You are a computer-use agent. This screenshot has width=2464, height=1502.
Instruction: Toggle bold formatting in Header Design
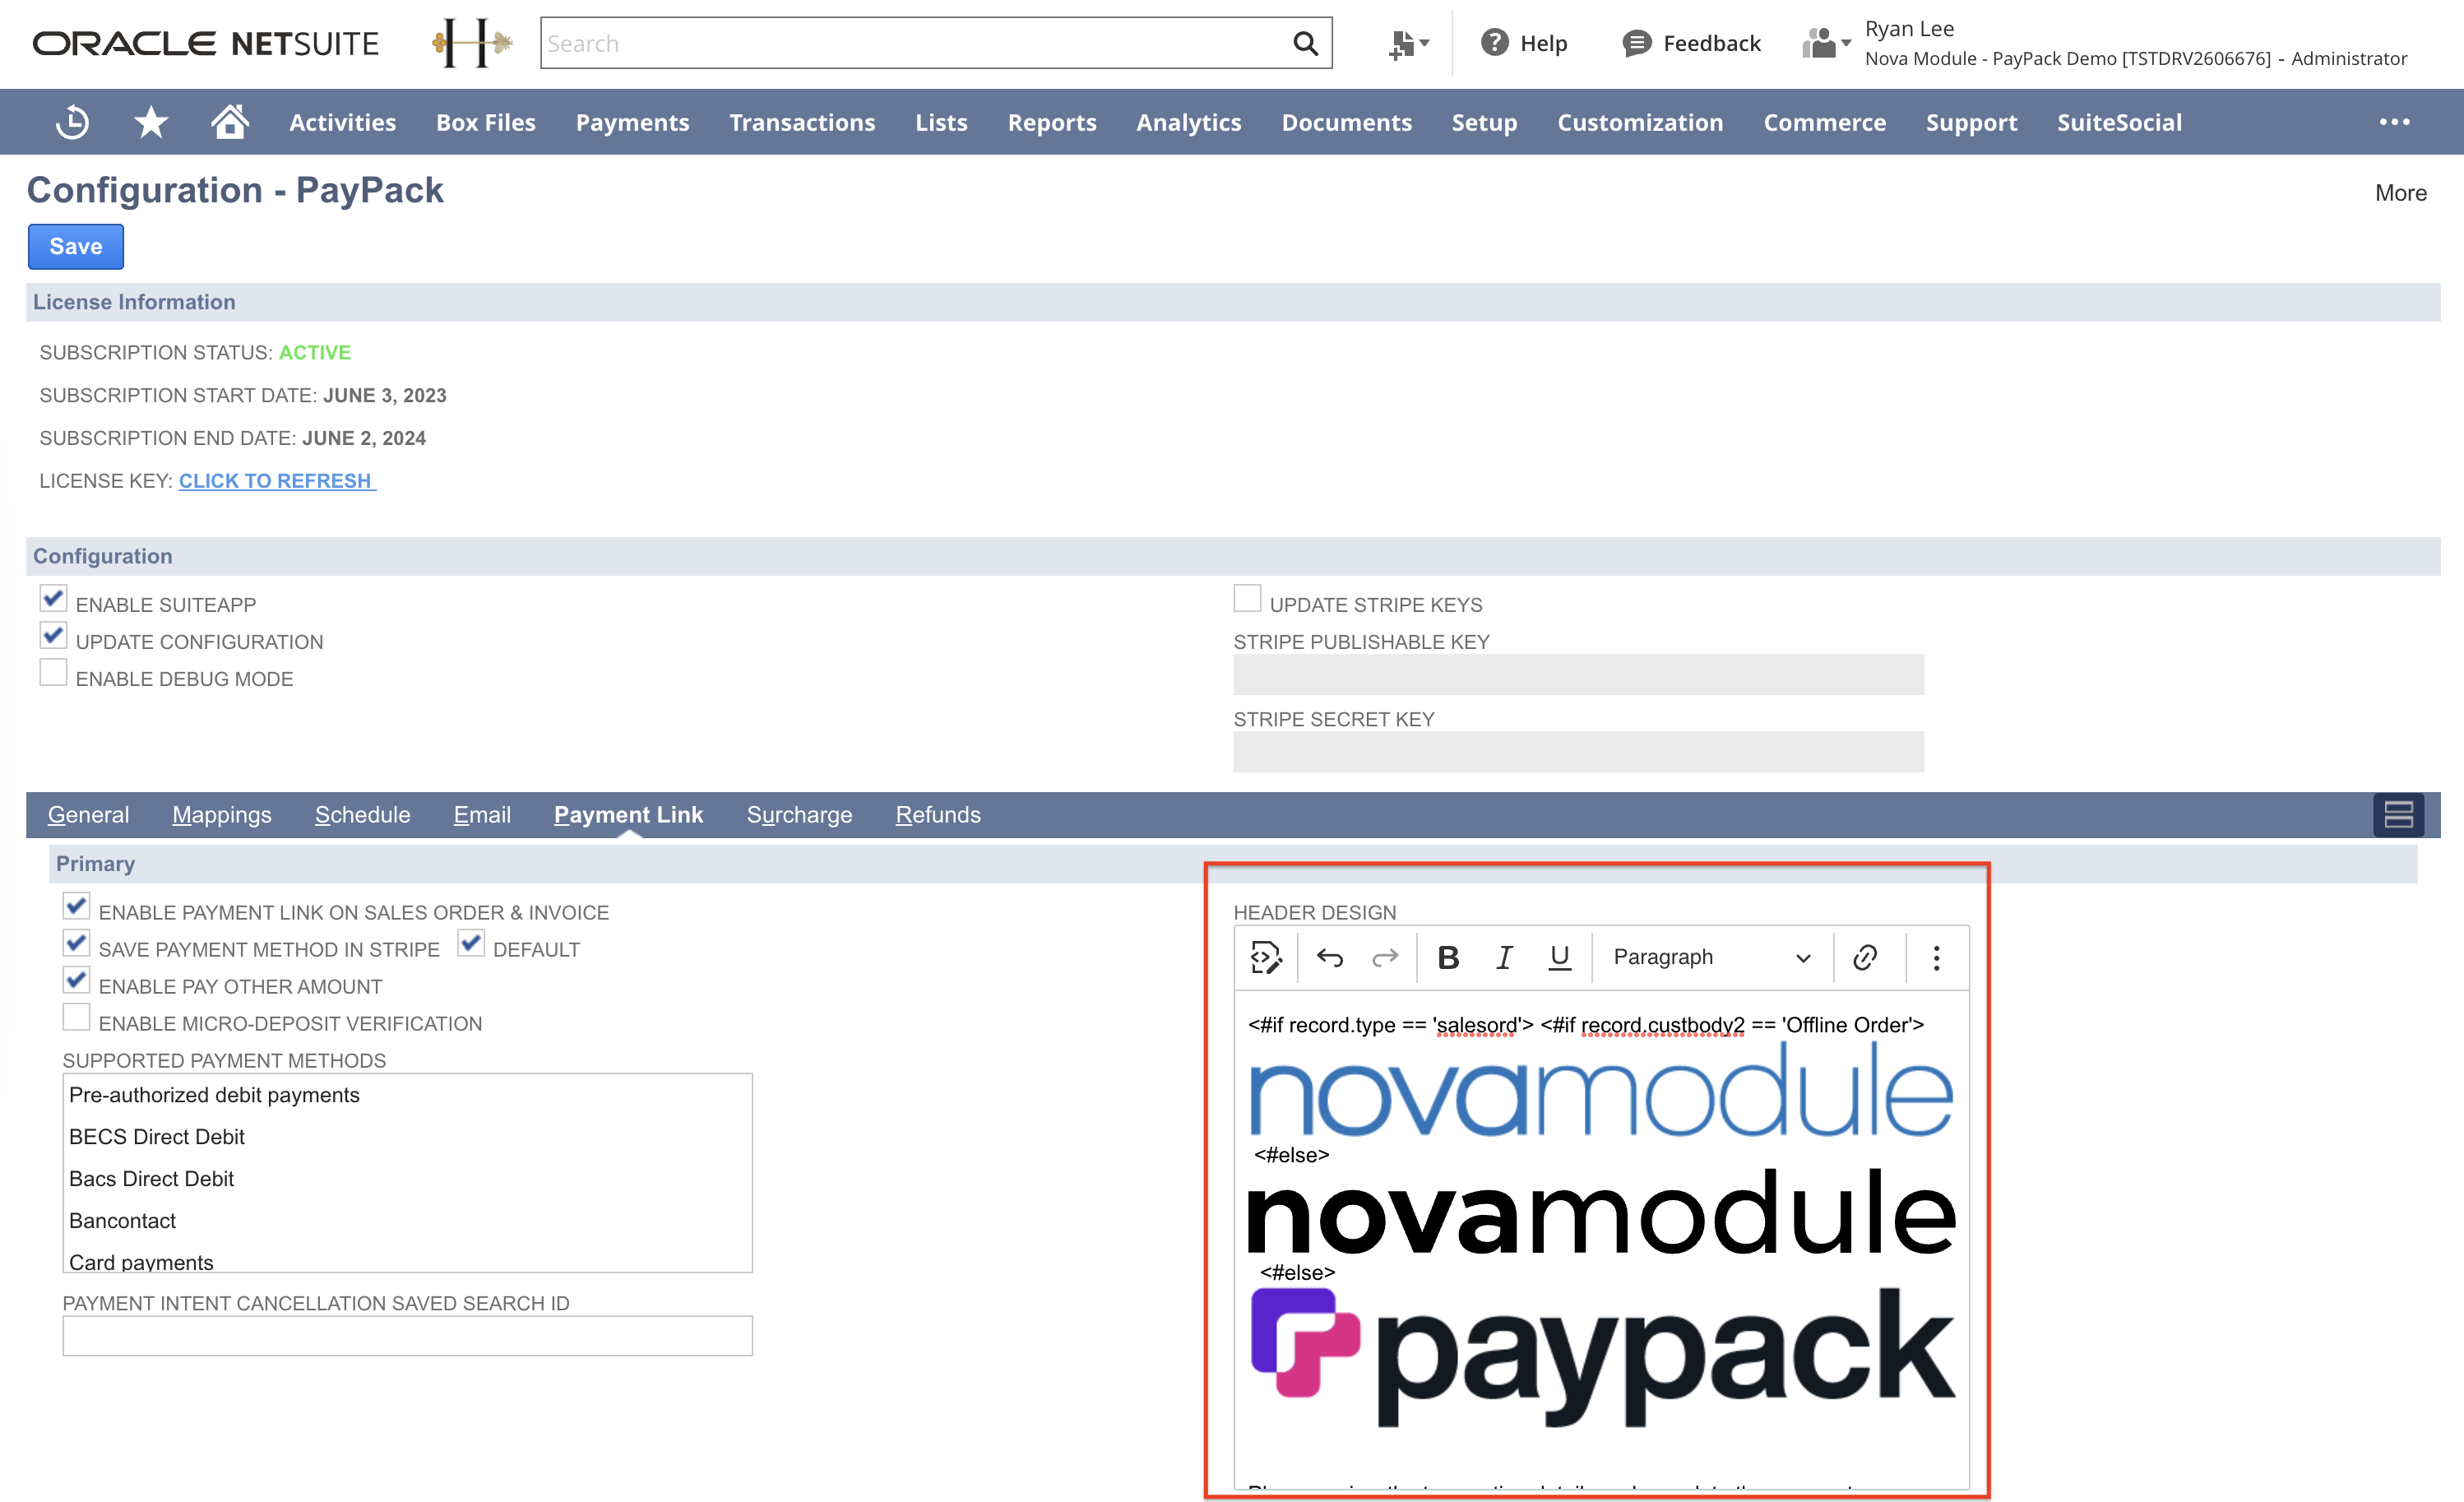pos(1448,957)
